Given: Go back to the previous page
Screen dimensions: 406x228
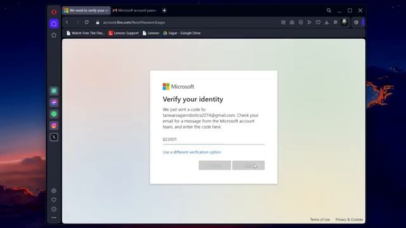Looking at the screenshot, I should [x=67, y=23].
